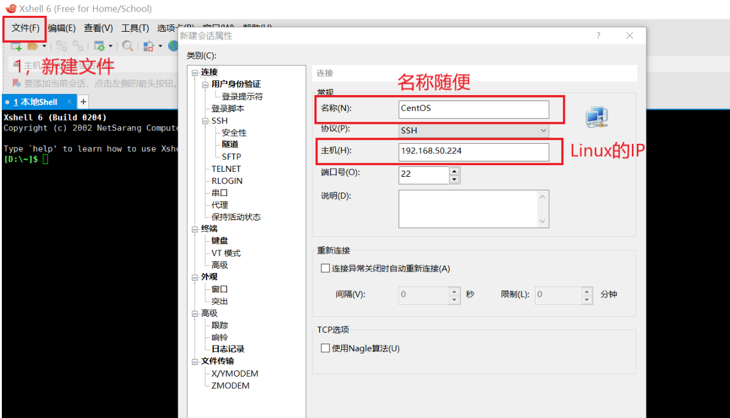Screen dimensions: 730x418
Task: Decrease the port number with the down arrow
Action: pos(455,179)
